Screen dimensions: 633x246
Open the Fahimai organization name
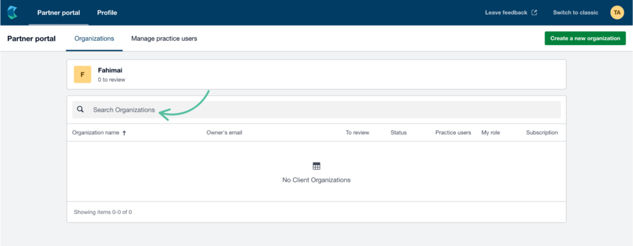point(110,70)
